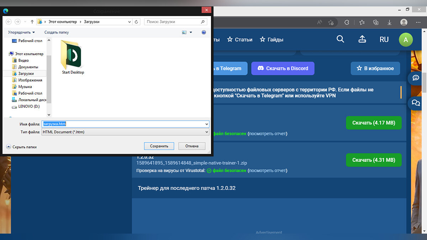Click the site search magnifier icon
This screenshot has height=240, width=427.
(x=340, y=39)
